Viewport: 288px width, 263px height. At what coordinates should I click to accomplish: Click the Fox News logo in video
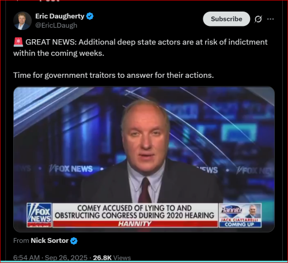click(39, 215)
